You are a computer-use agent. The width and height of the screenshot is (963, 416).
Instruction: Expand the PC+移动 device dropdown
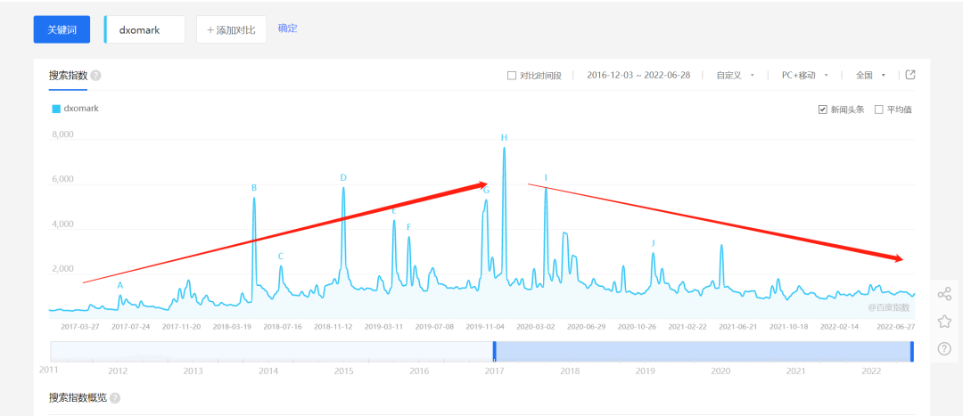[805, 76]
